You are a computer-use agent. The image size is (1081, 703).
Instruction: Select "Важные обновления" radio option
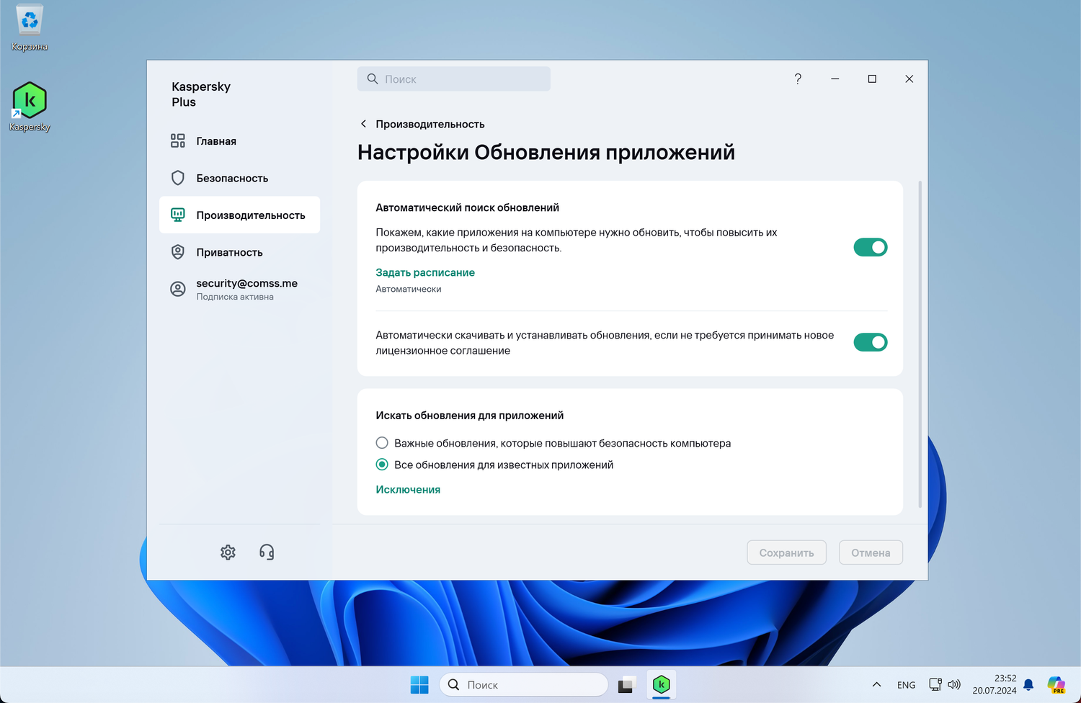pyautogui.click(x=382, y=443)
